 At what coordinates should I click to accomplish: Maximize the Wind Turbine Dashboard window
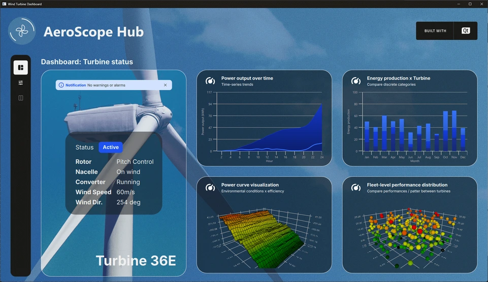click(470, 4)
